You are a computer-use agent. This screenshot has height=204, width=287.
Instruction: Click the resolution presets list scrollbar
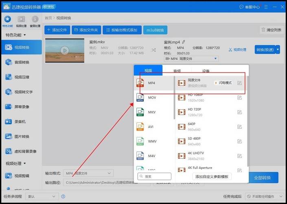point(248,121)
